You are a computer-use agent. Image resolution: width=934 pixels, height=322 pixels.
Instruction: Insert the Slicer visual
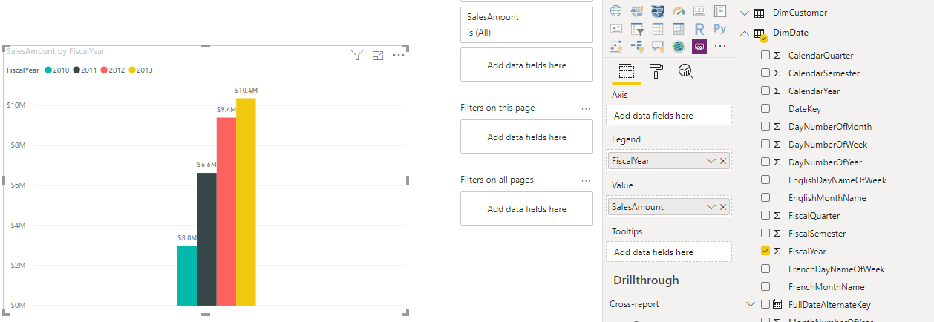[x=636, y=29]
